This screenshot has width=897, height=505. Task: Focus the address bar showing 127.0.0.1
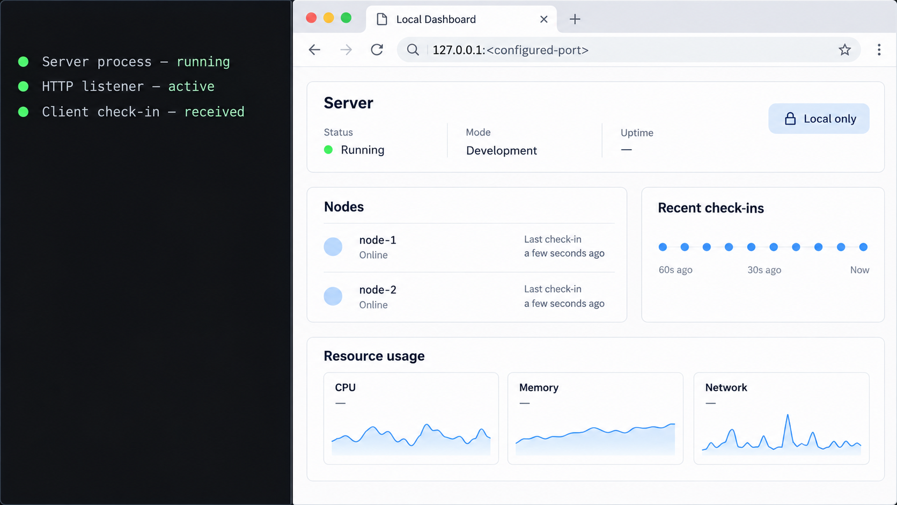629,50
